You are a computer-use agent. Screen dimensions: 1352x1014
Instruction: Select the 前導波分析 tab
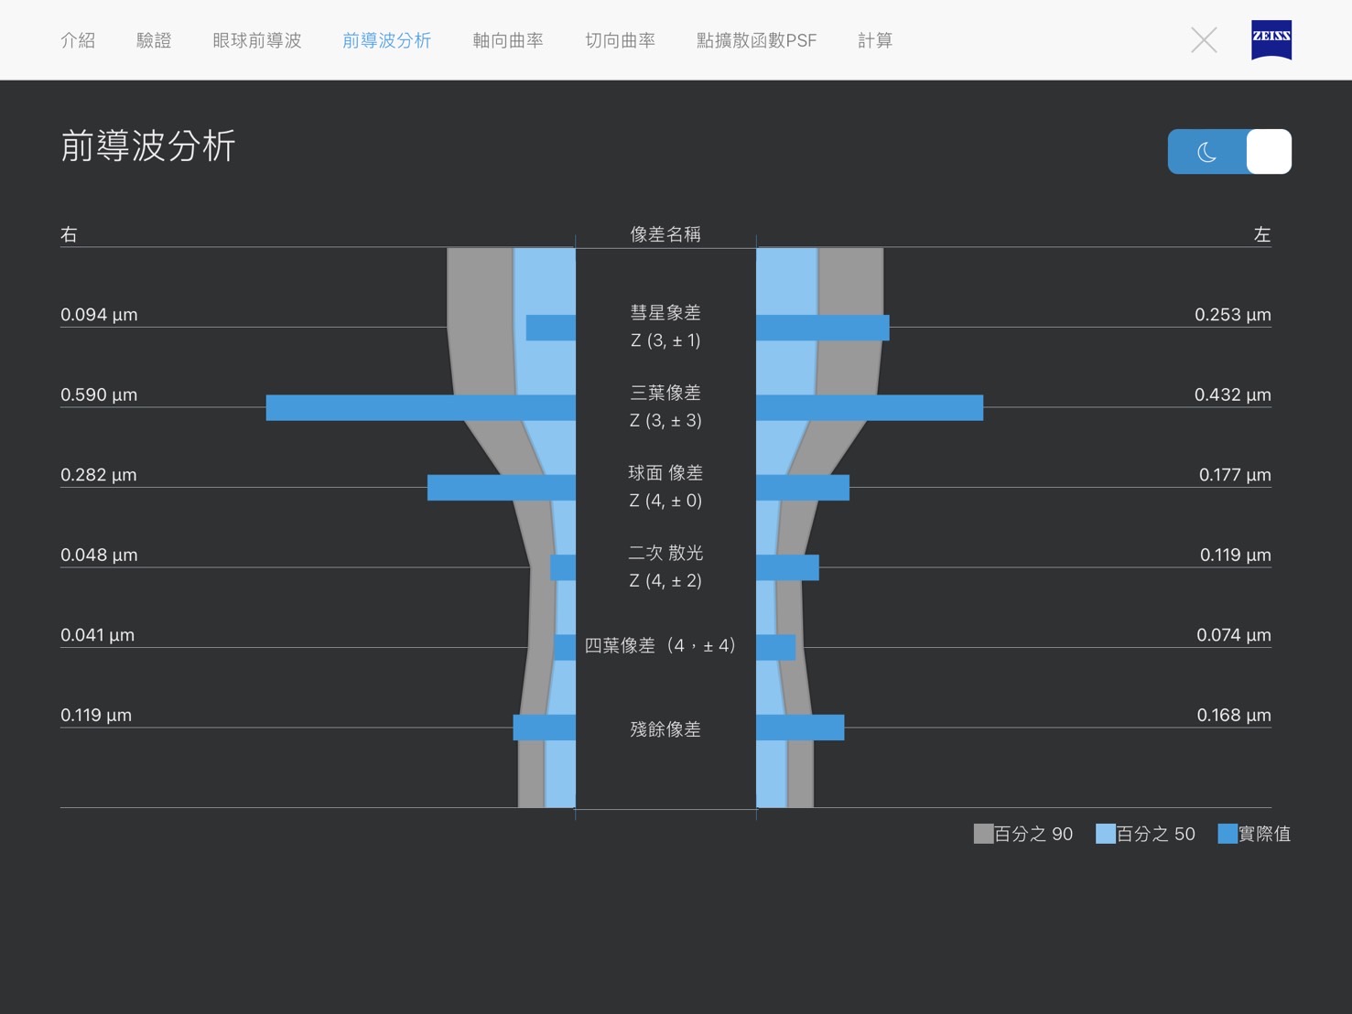pyautogui.click(x=386, y=40)
